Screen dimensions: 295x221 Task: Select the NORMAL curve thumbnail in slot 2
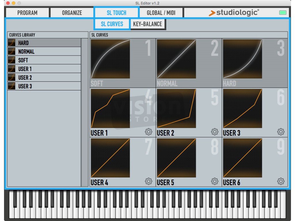(176, 59)
